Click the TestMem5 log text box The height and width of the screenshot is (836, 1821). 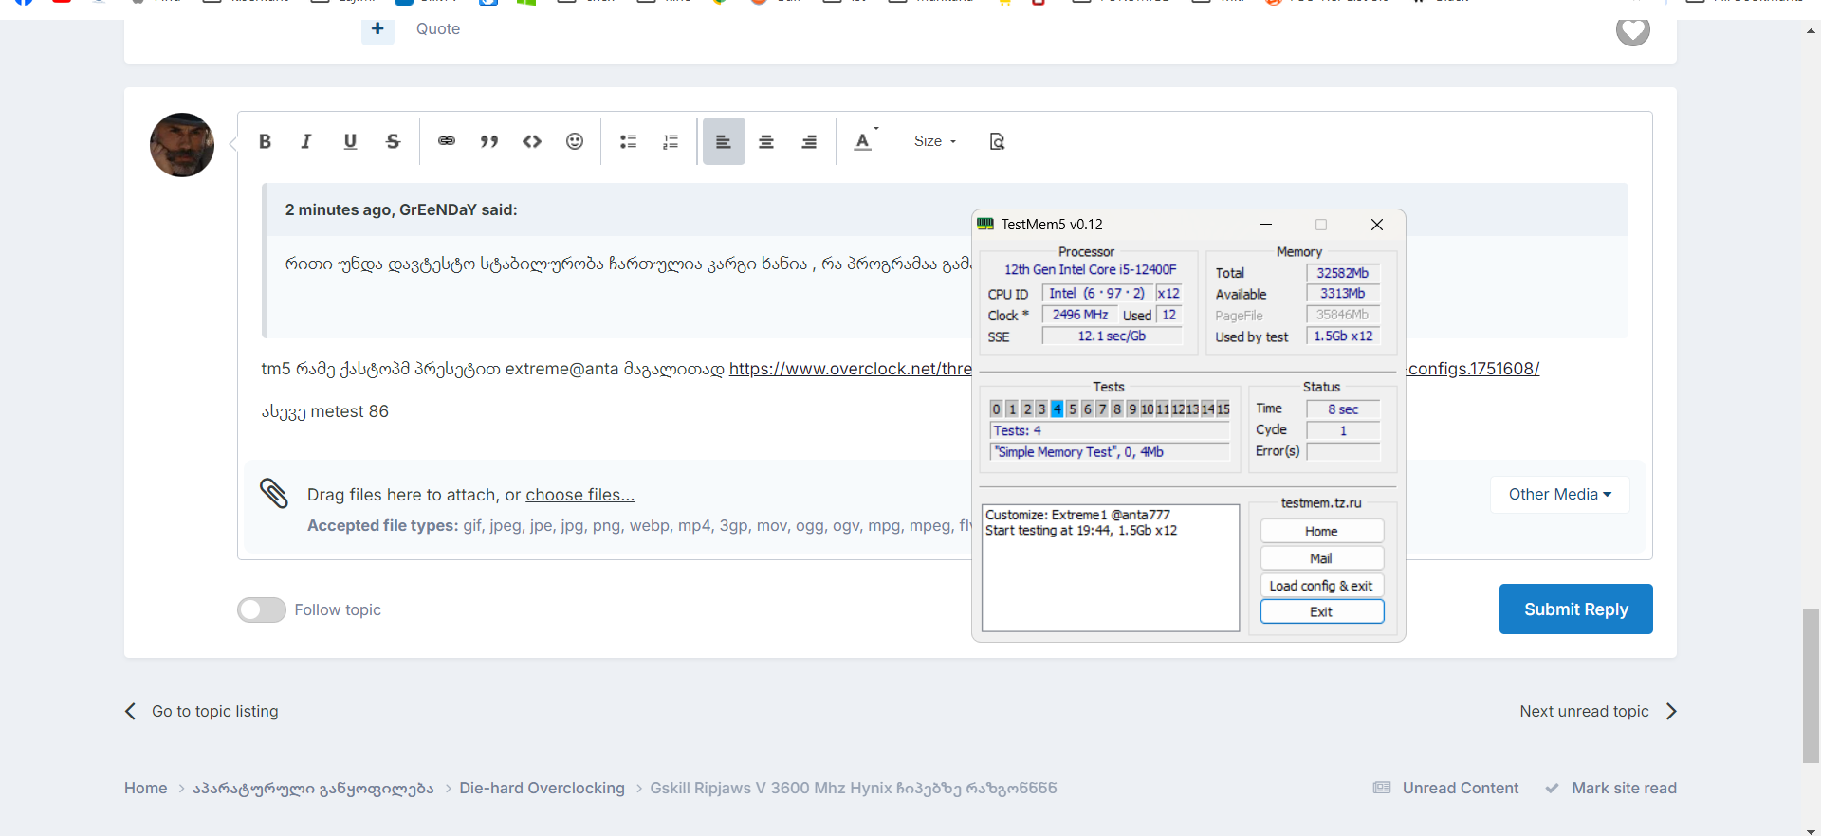click(x=1111, y=568)
